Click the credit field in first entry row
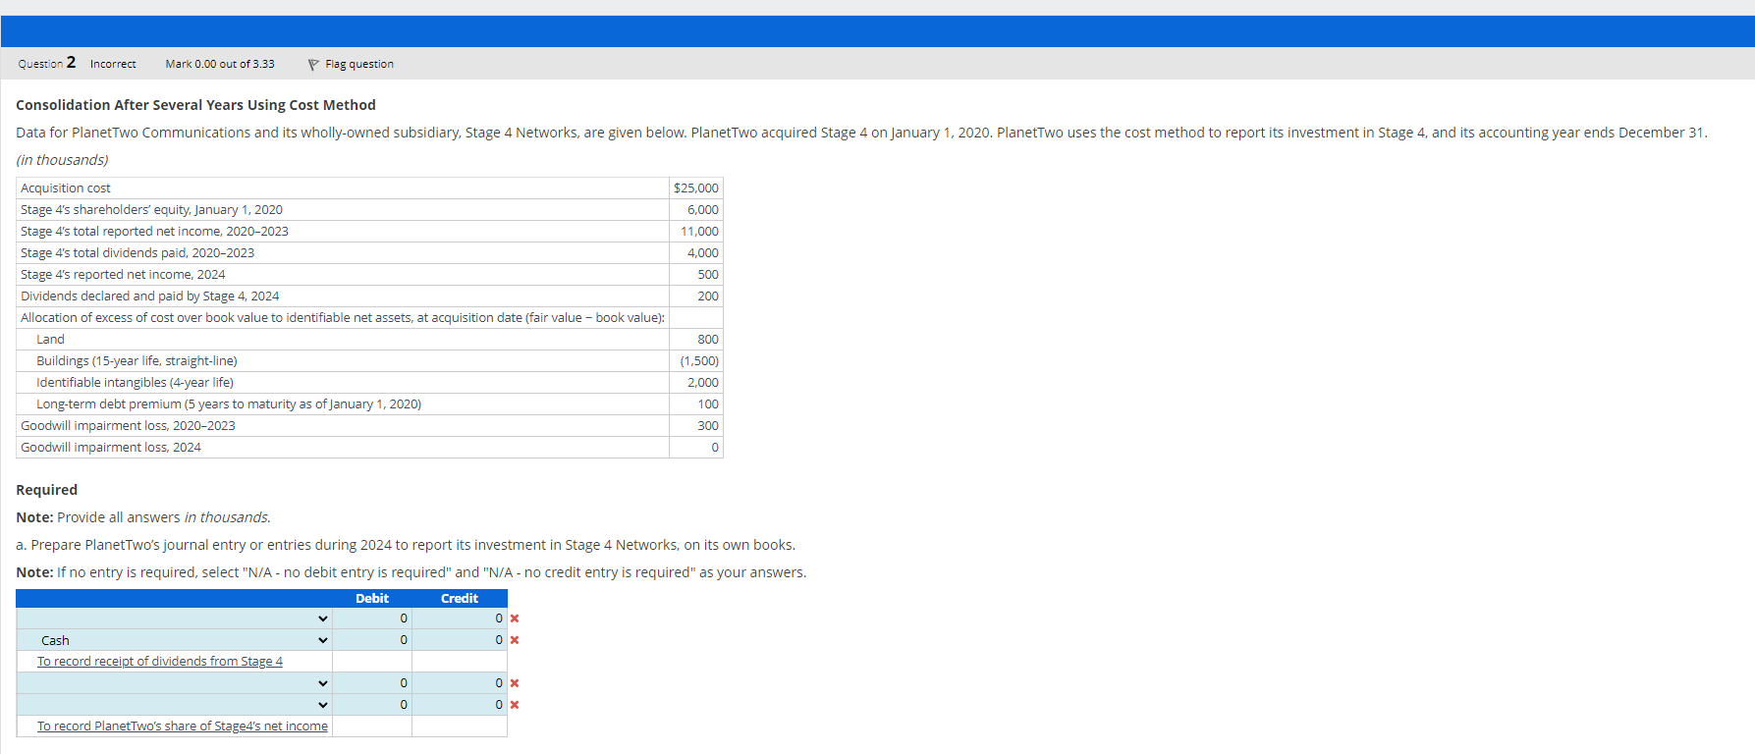 pyautogui.click(x=460, y=619)
